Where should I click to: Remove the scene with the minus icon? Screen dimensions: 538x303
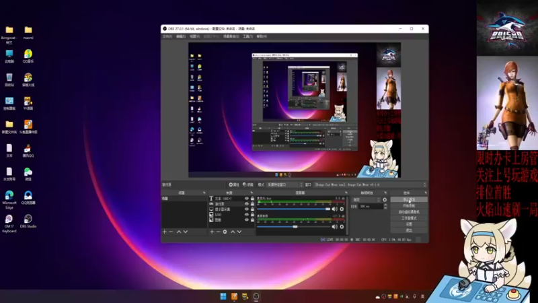pos(171,232)
